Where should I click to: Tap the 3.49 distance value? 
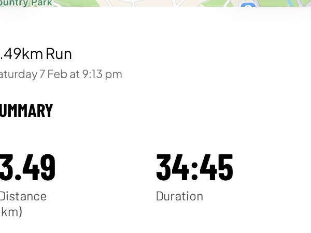tap(27, 167)
